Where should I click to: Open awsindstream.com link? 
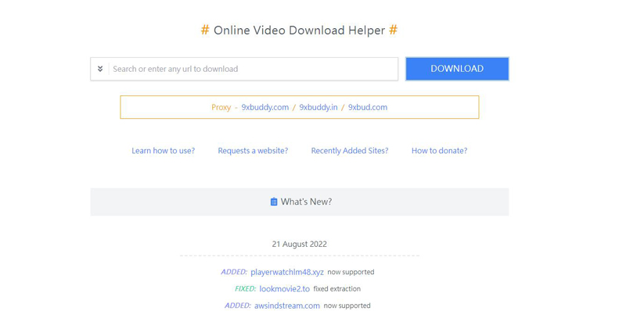pyautogui.click(x=287, y=306)
